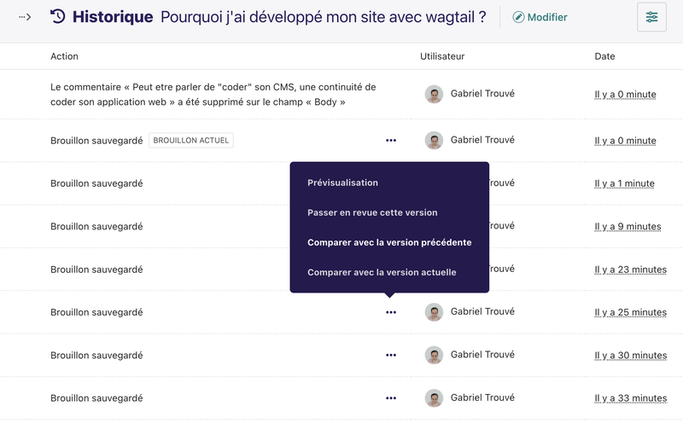683x423 pixels.
Task: Select Comparer avec la version actuelle
Action: tap(382, 272)
